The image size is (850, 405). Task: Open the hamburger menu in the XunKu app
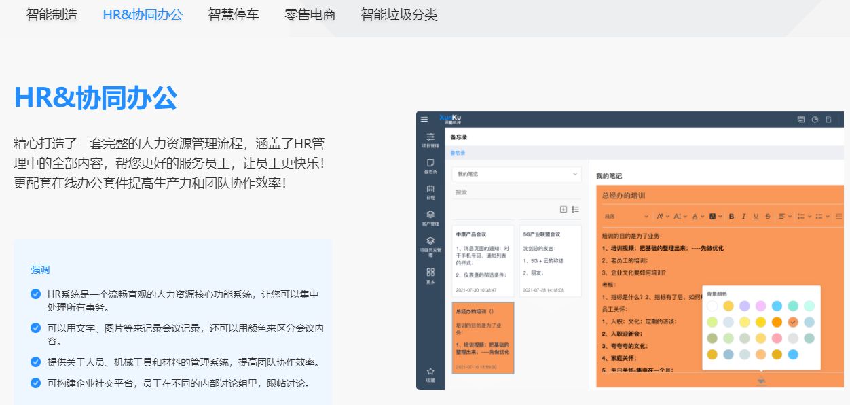[x=424, y=119]
